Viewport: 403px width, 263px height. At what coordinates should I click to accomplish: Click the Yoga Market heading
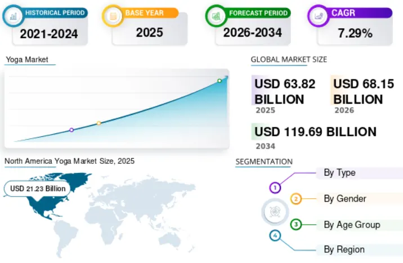pos(27,60)
